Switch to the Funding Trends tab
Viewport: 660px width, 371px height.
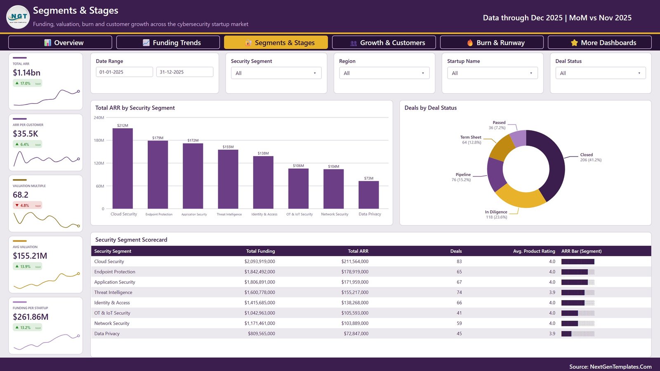[168, 42]
